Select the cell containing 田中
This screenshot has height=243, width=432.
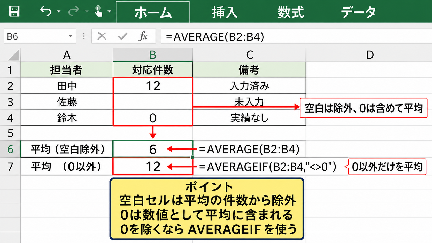(67, 86)
